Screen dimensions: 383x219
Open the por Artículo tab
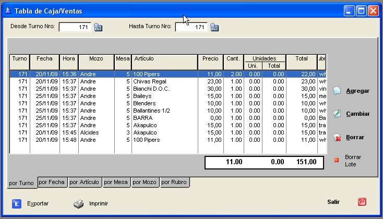coord(84,182)
